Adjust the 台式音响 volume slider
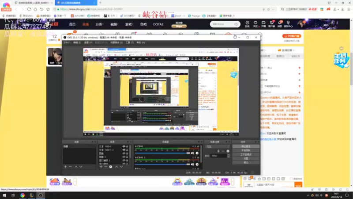The width and height of the screenshot is (353, 199). coord(162,153)
